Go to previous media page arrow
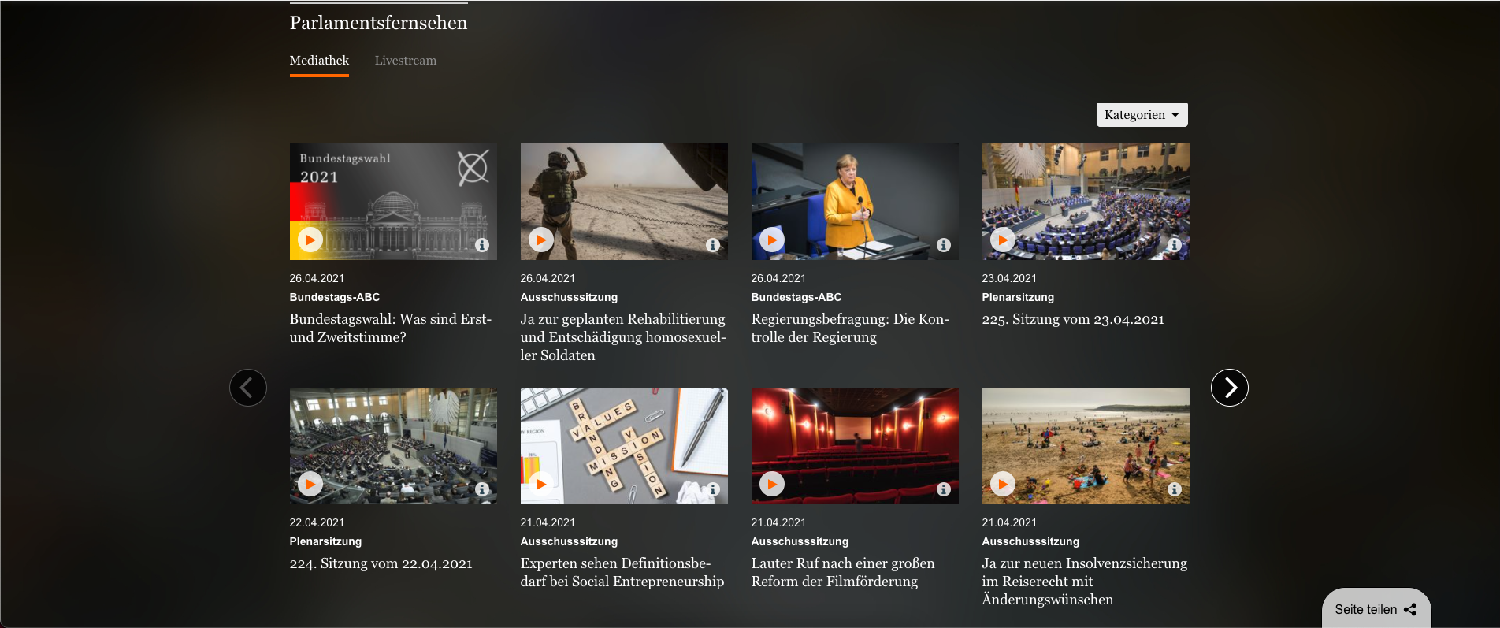The height and width of the screenshot is (628, 1500). coord(248,388)
